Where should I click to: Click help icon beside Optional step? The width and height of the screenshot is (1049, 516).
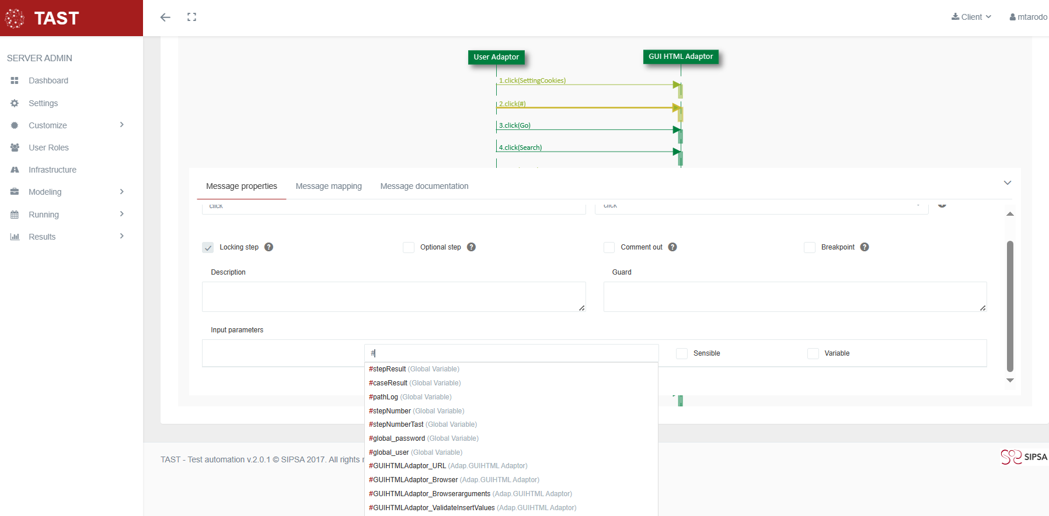point(471,247)
